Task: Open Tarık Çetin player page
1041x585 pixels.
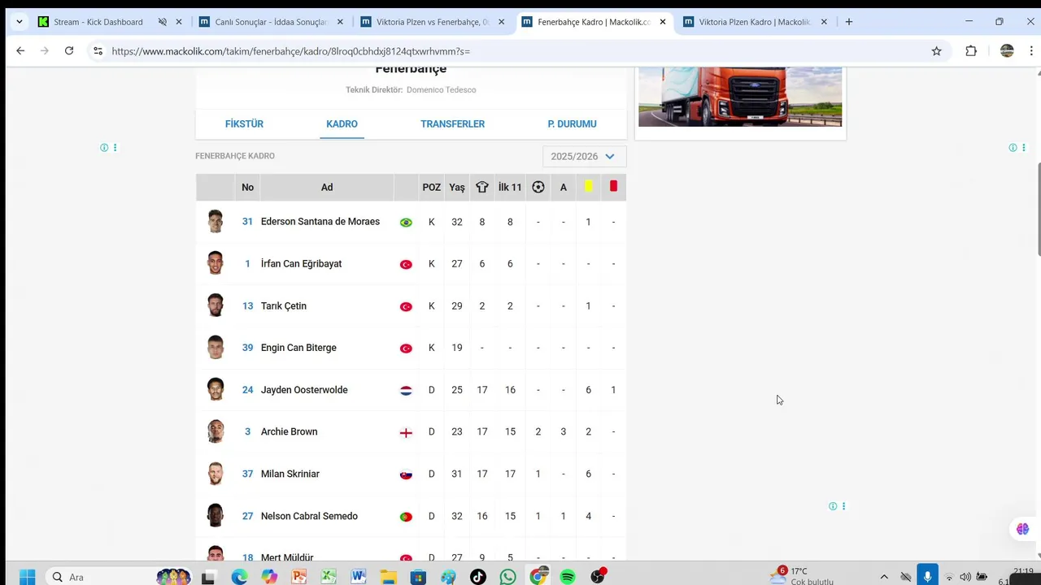Action: (x=283, y=305)
